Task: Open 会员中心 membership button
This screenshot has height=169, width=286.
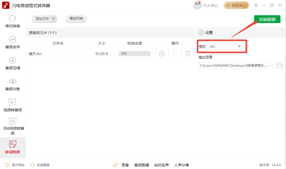Action: tap(236, 5)
